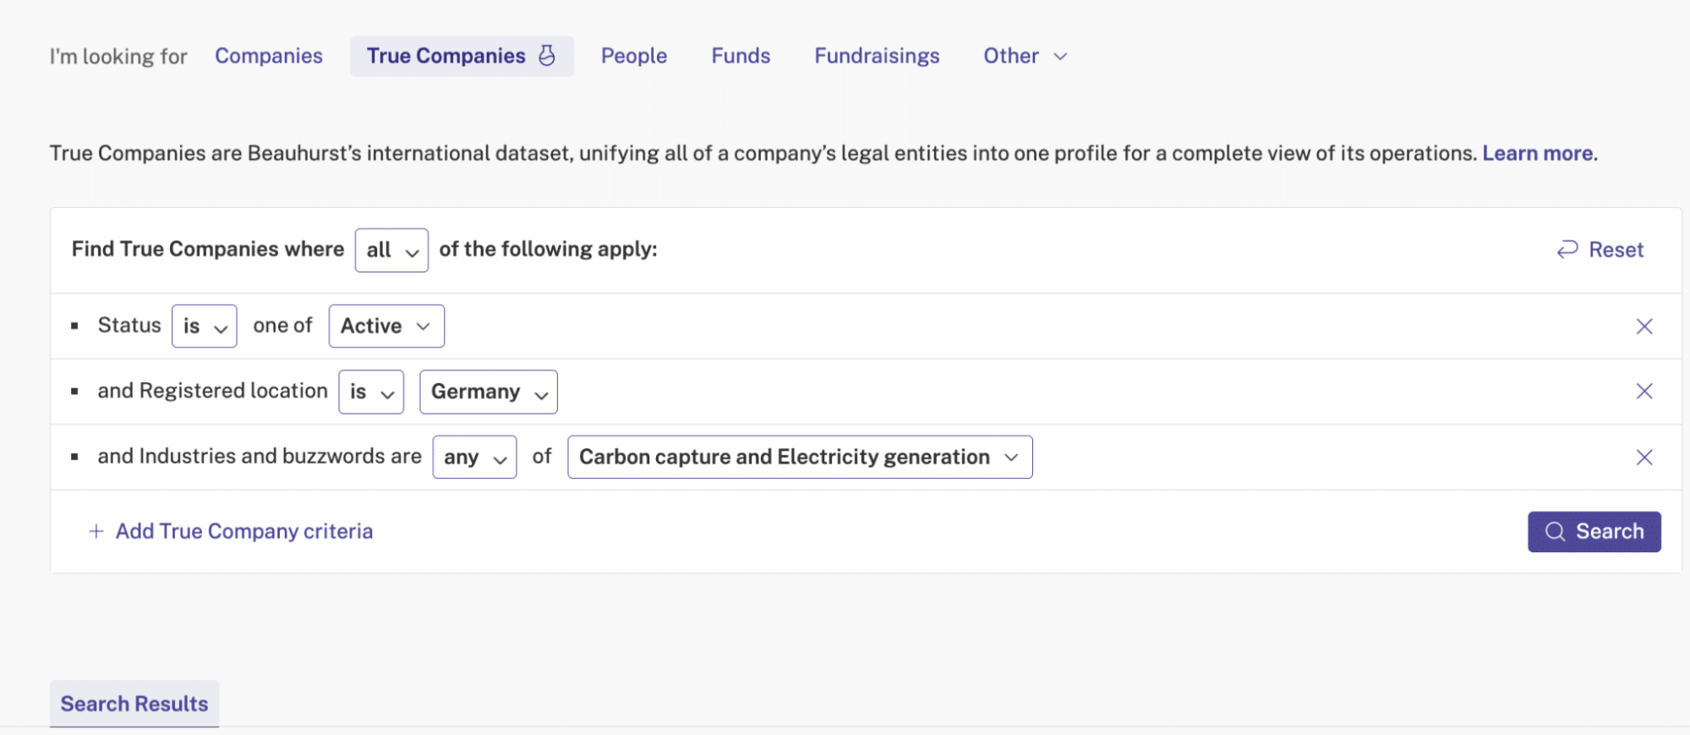Screen dimensions: 1690x735
Task: Open the Learn more link
Action: tap(1538, 153)
